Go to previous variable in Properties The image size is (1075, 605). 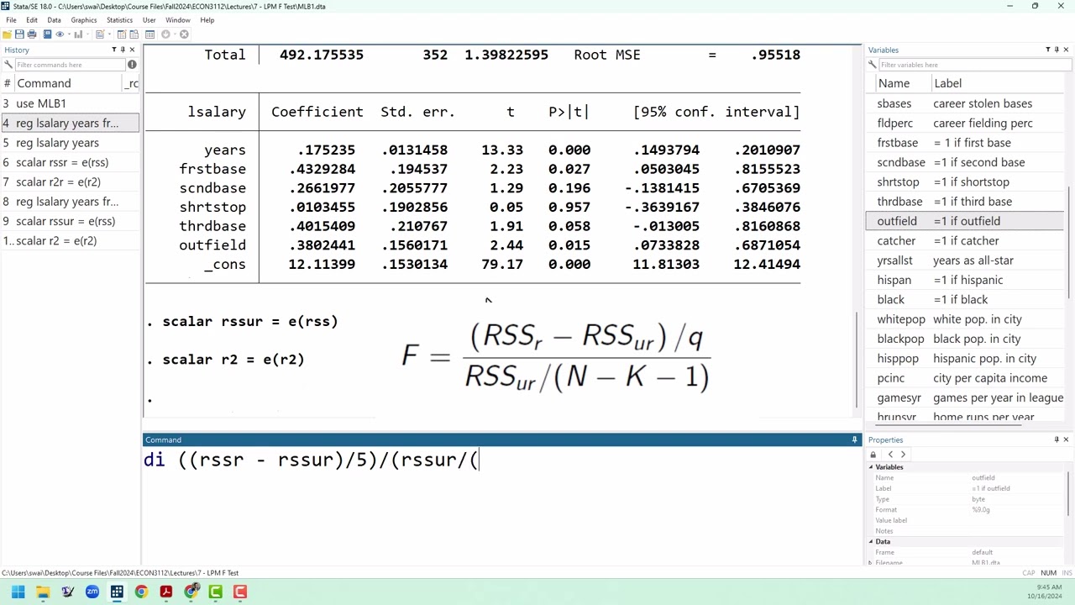pyautogui.click(x=890, y=455)
